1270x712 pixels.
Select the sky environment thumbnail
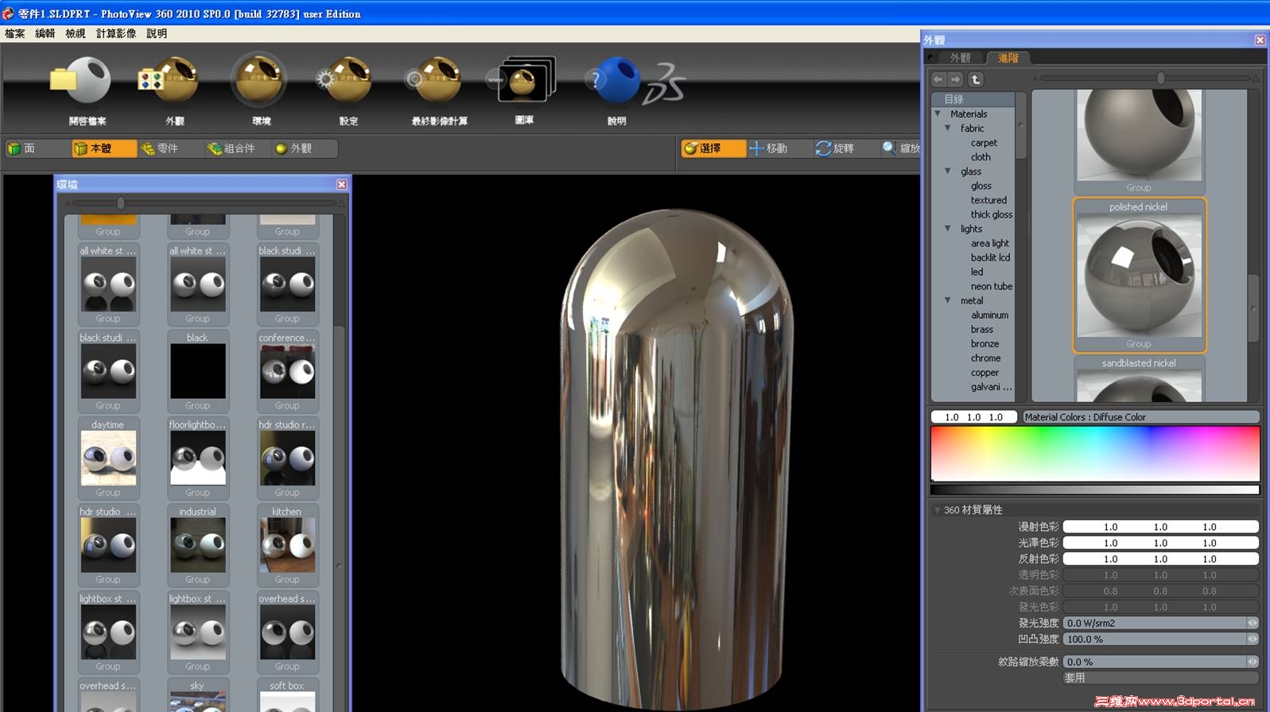(x=197, y=702)
